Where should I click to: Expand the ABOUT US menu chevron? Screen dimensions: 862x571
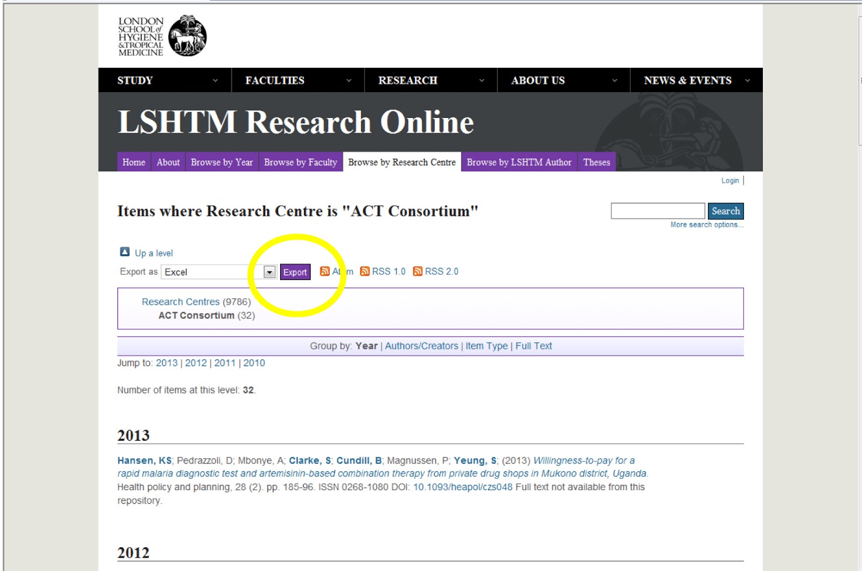(615, 81)
